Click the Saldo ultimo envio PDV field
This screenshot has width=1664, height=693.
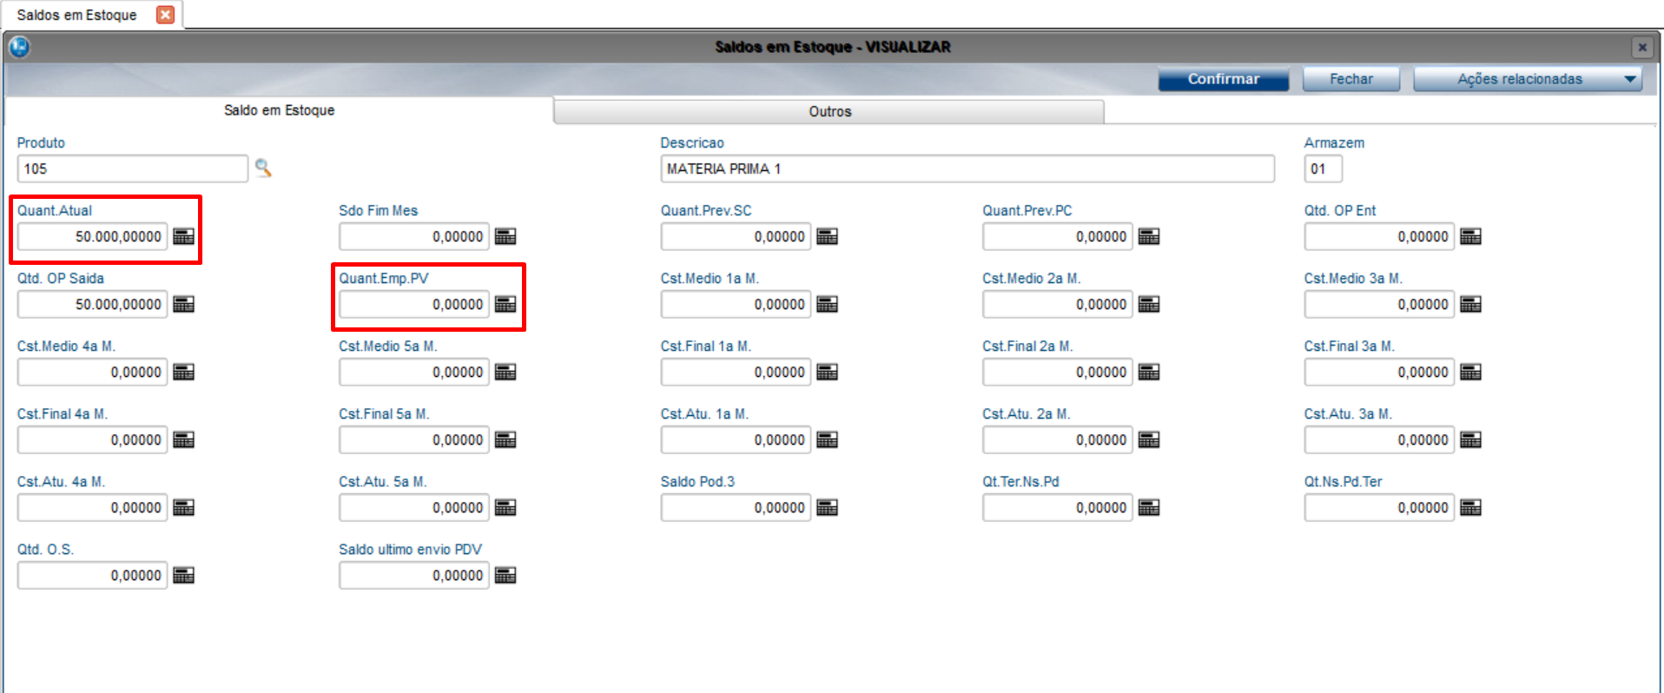pos(414,575)
